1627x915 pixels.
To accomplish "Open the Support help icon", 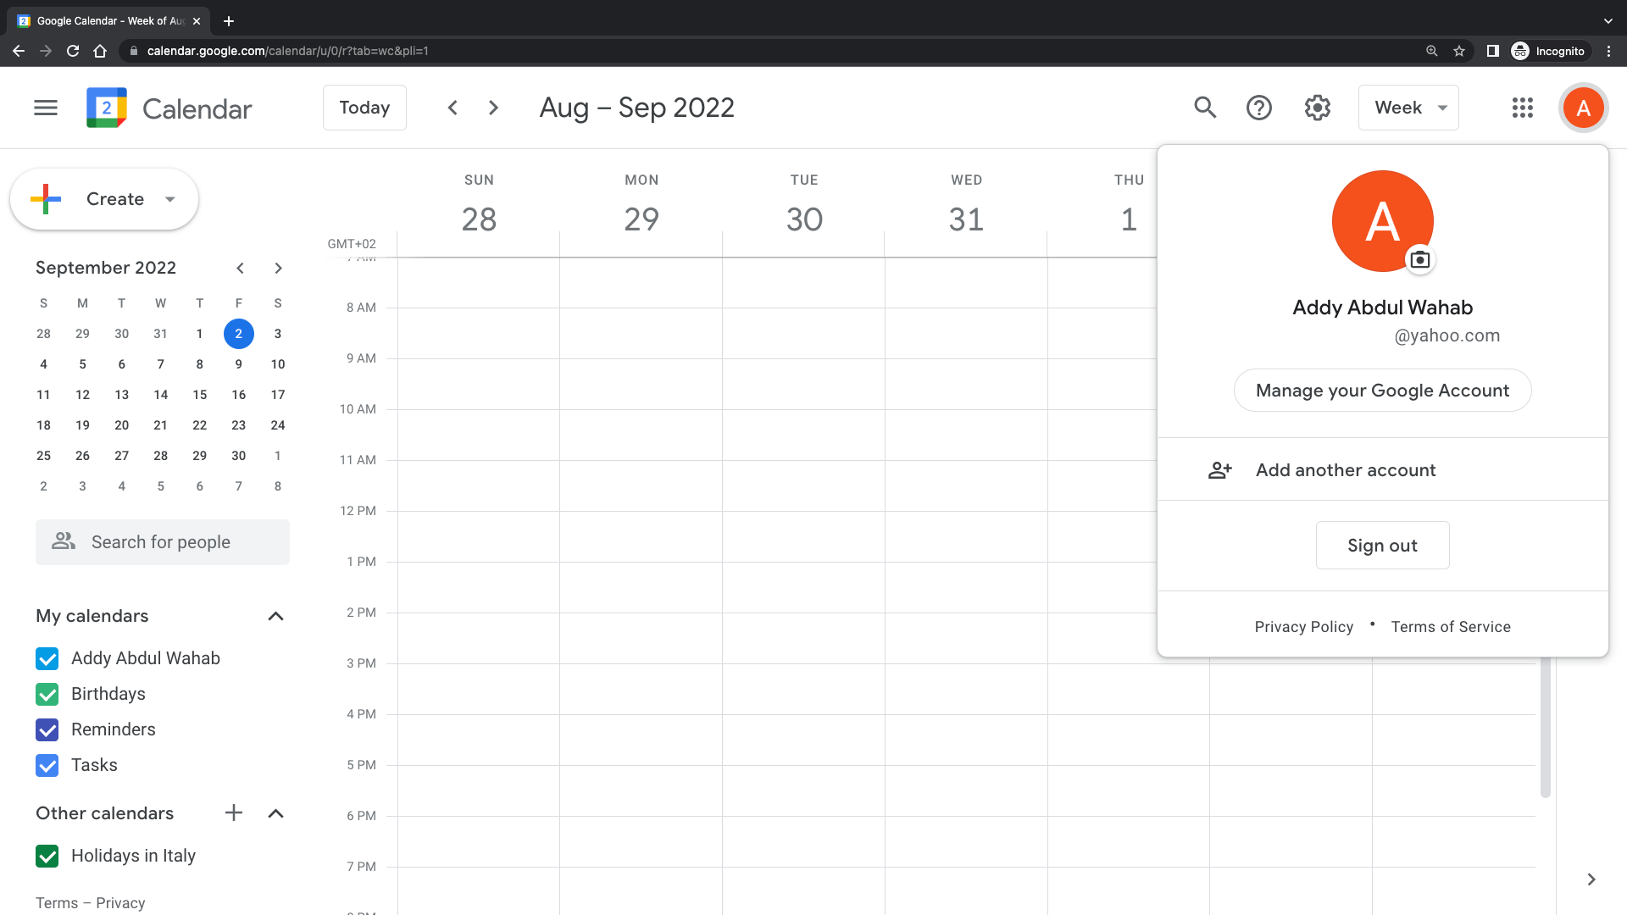I will [1259, 108].
